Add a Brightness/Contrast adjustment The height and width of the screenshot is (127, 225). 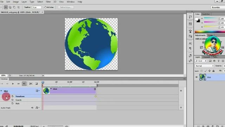click(x=203, y=42)
